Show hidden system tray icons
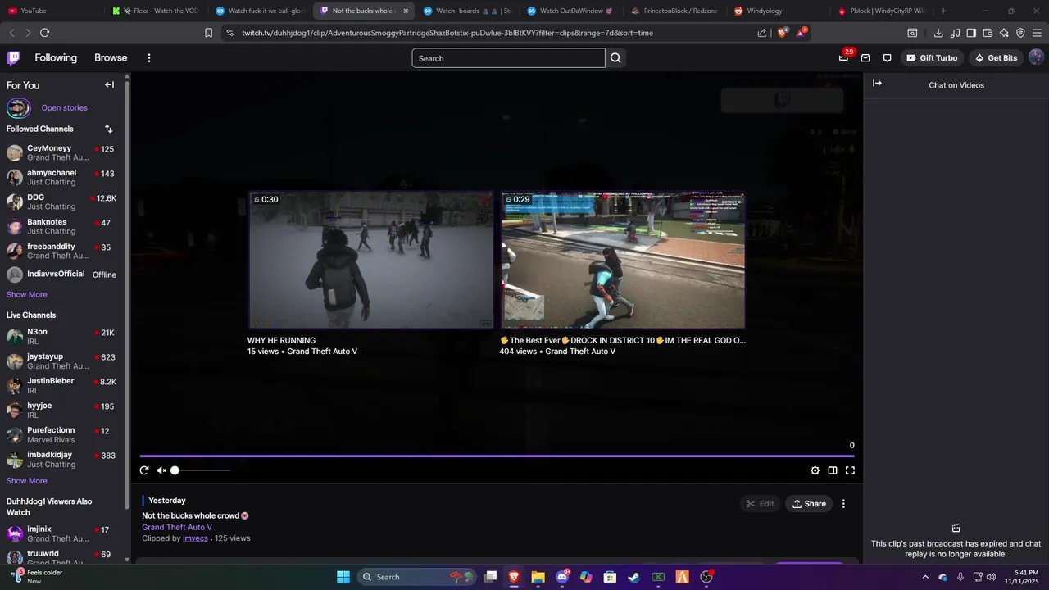The image size is (1049, 590). [925, 577]
